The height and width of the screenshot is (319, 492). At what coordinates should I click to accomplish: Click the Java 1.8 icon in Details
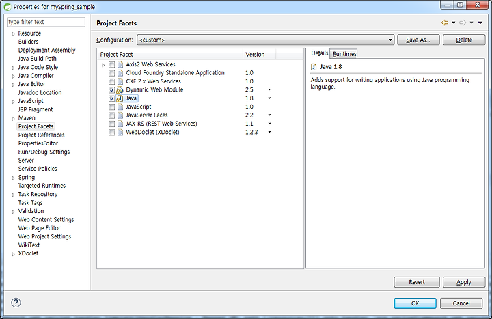(314, 67)
